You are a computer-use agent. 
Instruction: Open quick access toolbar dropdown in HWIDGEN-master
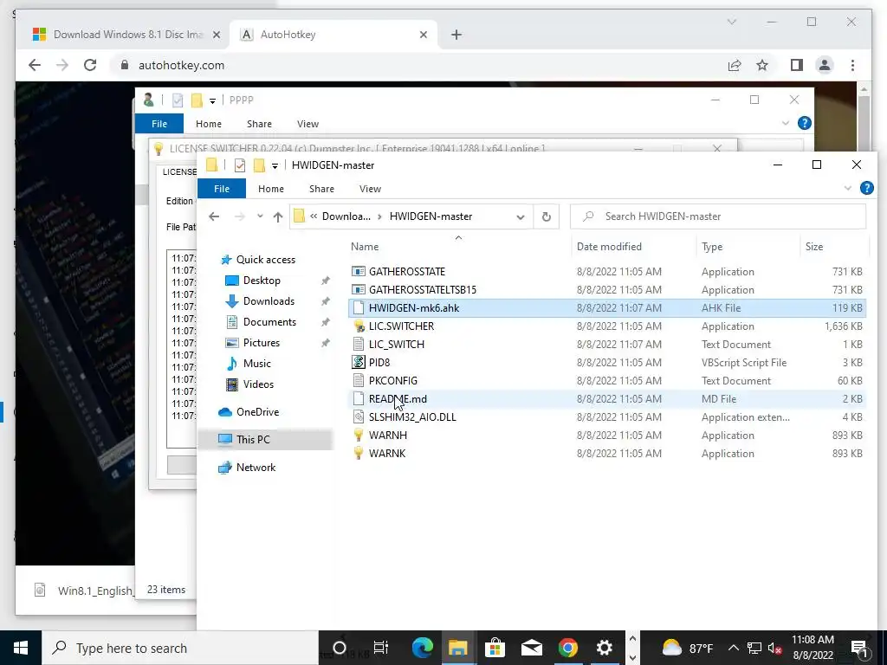[275, 165]
